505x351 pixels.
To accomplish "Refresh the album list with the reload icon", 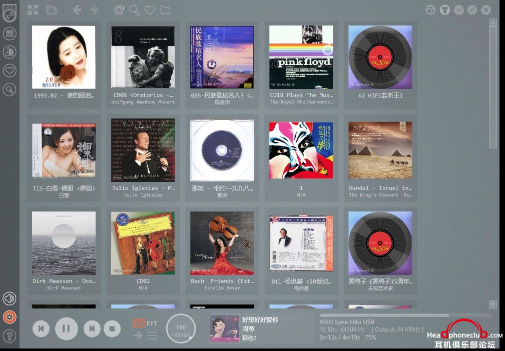I will pyautogui.click(x=119, y=10).
